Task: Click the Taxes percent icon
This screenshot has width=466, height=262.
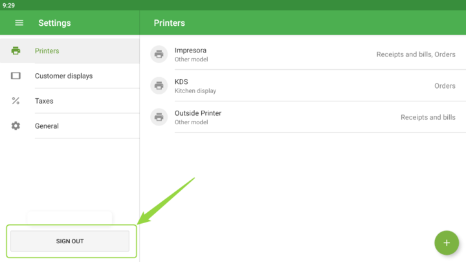Action: [x=16, y=101]
